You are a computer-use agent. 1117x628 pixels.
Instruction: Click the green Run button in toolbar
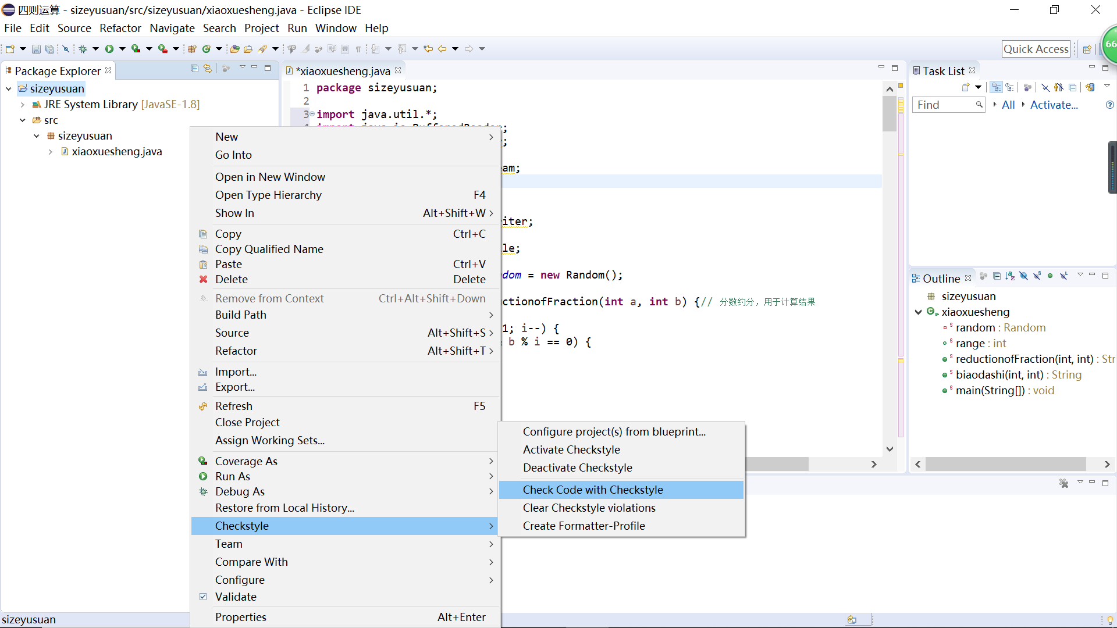(109, 49)
